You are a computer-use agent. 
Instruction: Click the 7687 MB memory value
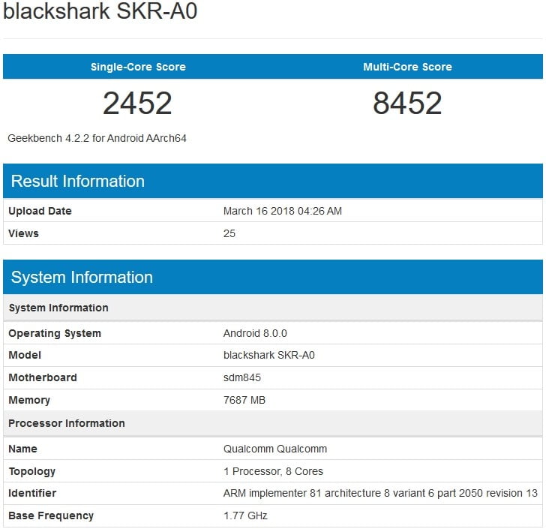pos(244,400)
